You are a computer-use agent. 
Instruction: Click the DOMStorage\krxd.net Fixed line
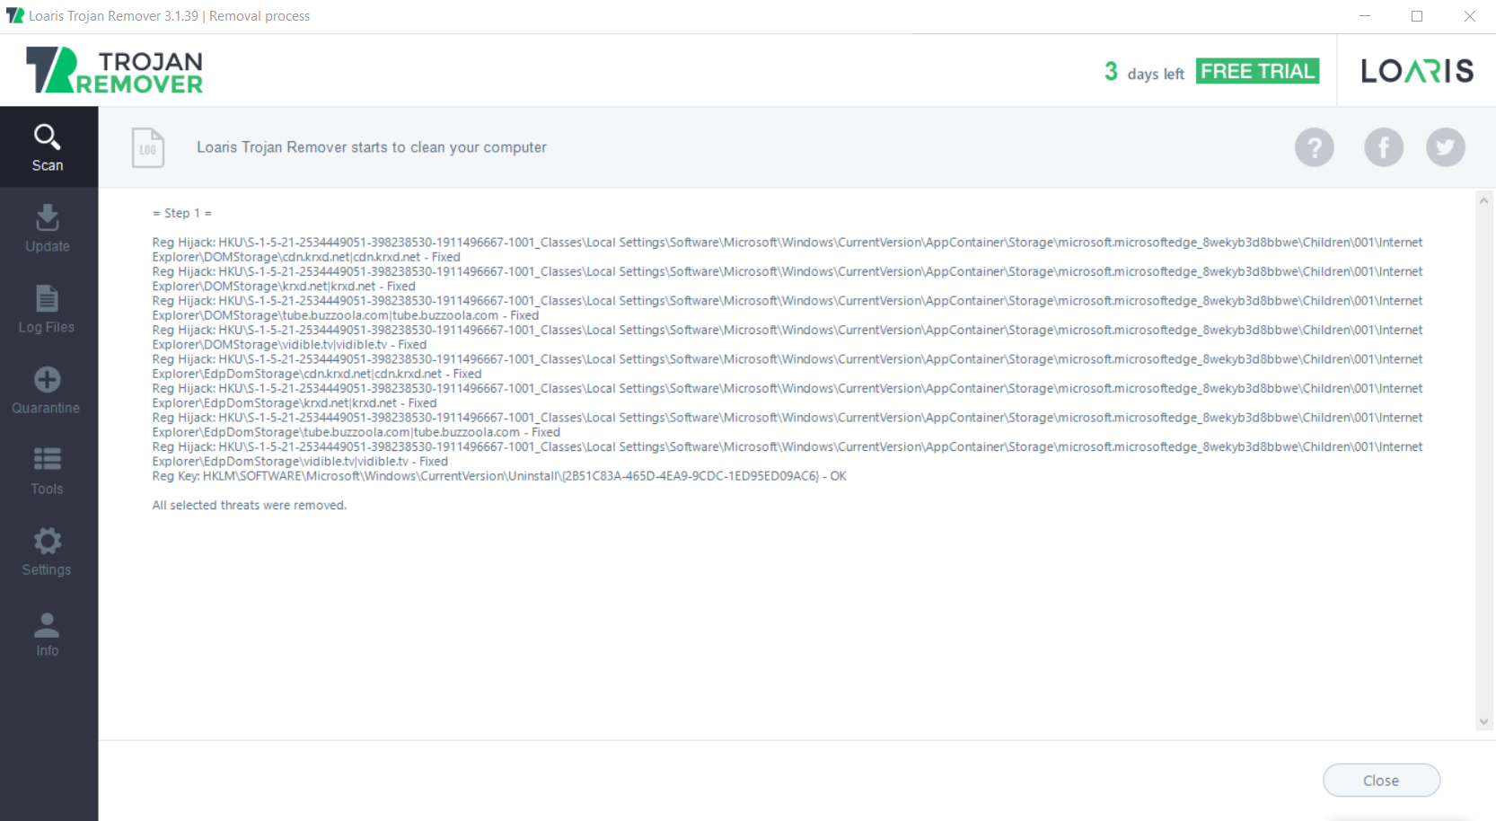(284, 287)
